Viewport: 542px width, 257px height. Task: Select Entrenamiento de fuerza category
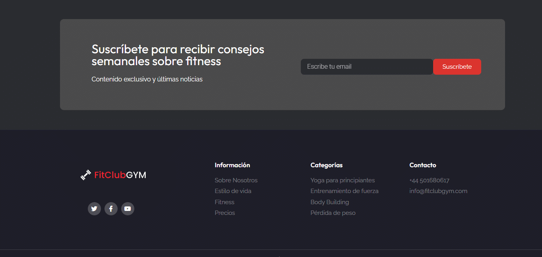point(345,191)
